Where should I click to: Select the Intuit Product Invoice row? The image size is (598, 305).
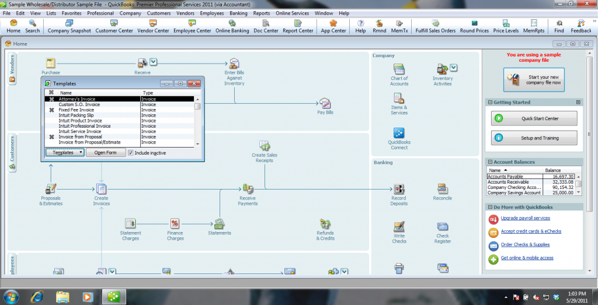[120, 121]
